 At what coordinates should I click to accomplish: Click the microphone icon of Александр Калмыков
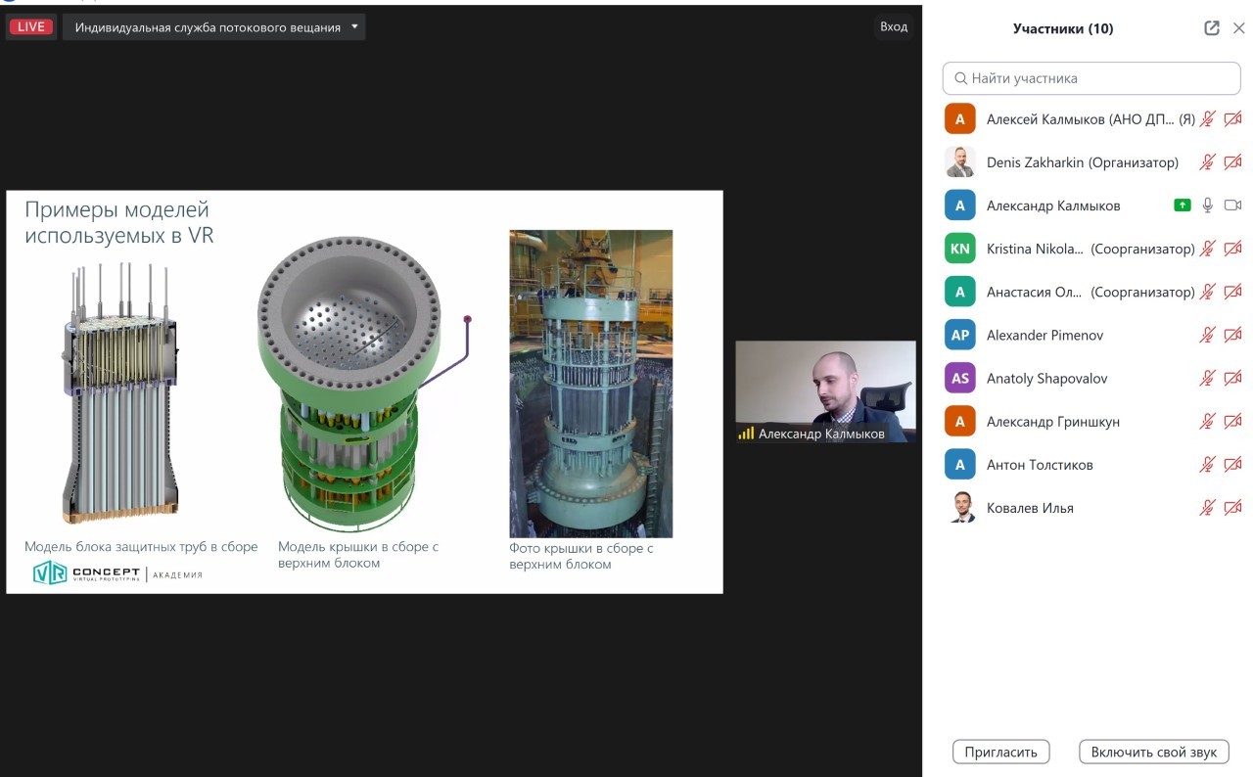point(1208,206)
